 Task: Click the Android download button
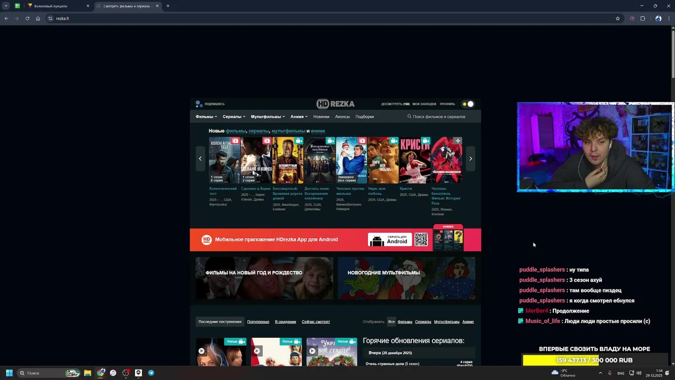[x=390, y=240]
